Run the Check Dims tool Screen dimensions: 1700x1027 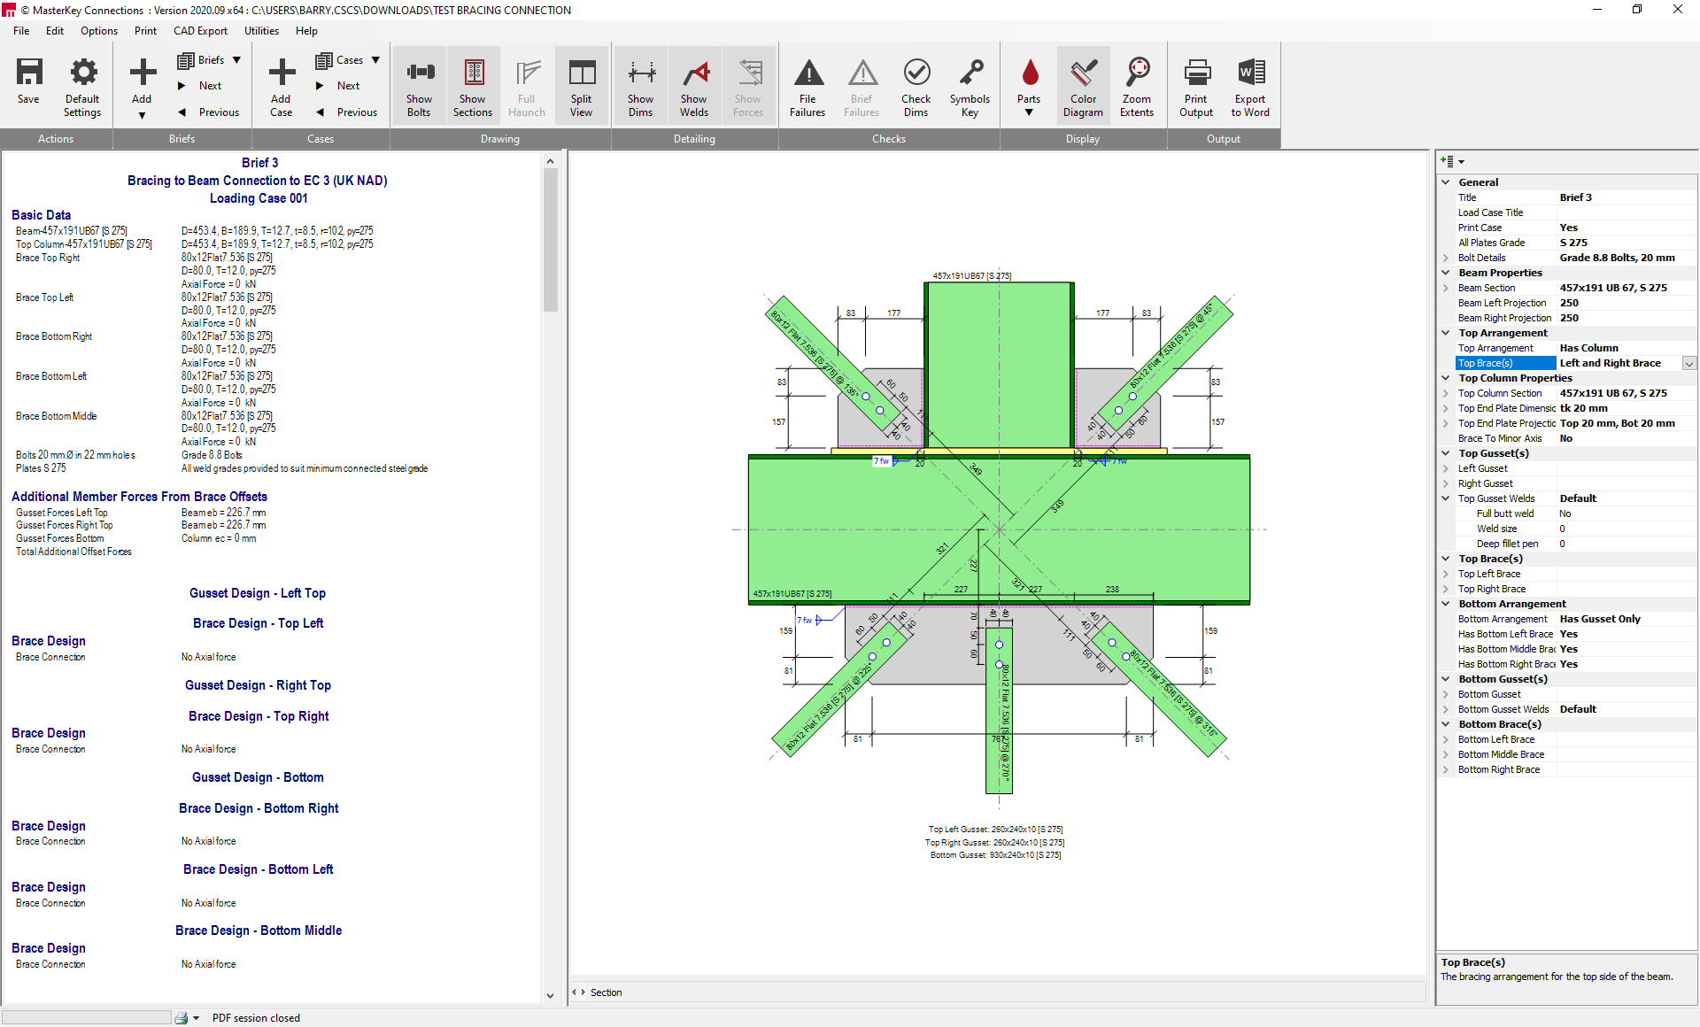(x=916, y=84)
